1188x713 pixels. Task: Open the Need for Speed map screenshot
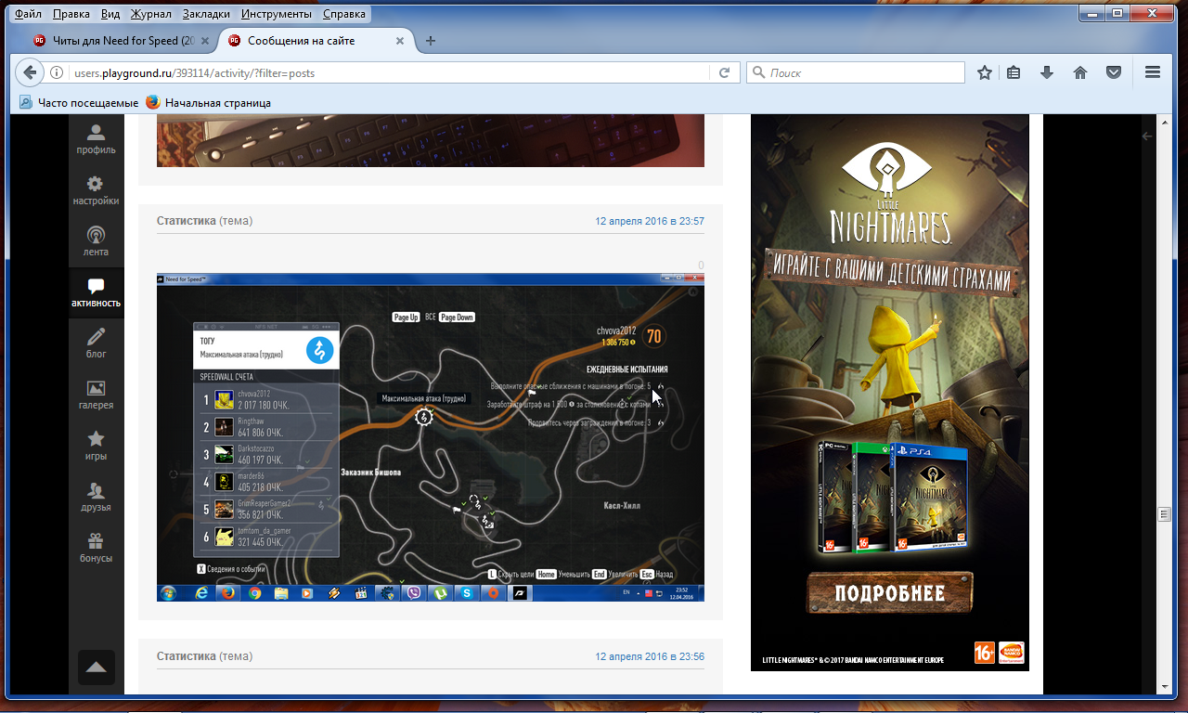(x=431, y=437)
